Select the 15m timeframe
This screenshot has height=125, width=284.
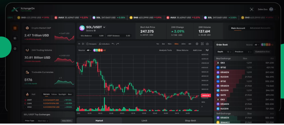click(169, 44)
